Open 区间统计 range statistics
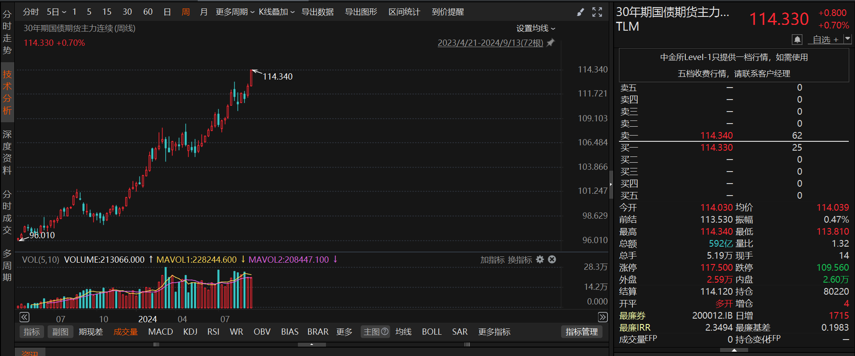 [404, 12]
